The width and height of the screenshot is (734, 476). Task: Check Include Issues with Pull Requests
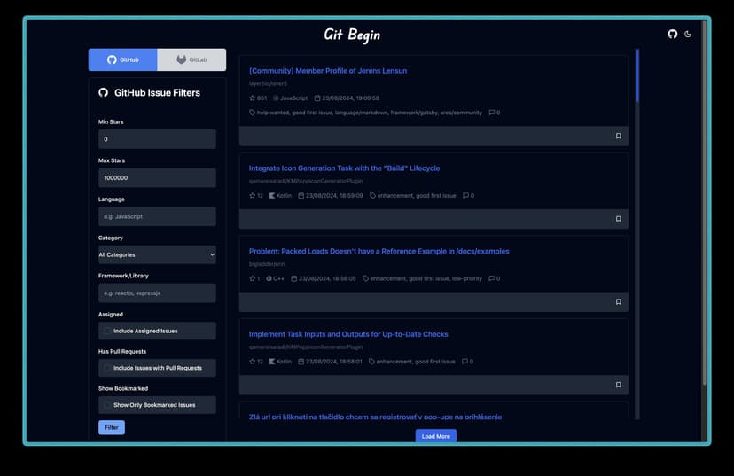107,368
